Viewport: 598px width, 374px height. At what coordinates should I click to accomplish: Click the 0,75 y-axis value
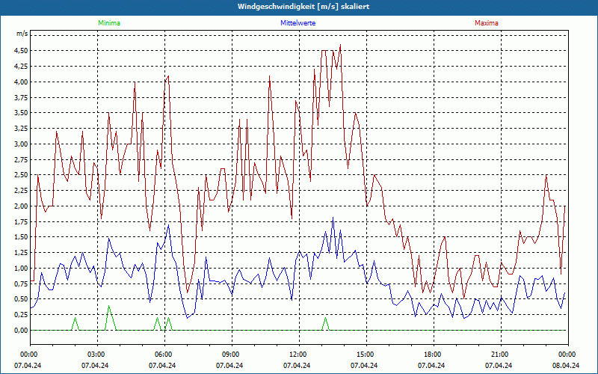click(x=21, y=284)
